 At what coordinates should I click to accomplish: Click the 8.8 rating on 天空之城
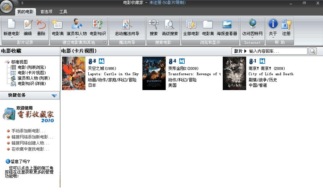pos(92,61)
